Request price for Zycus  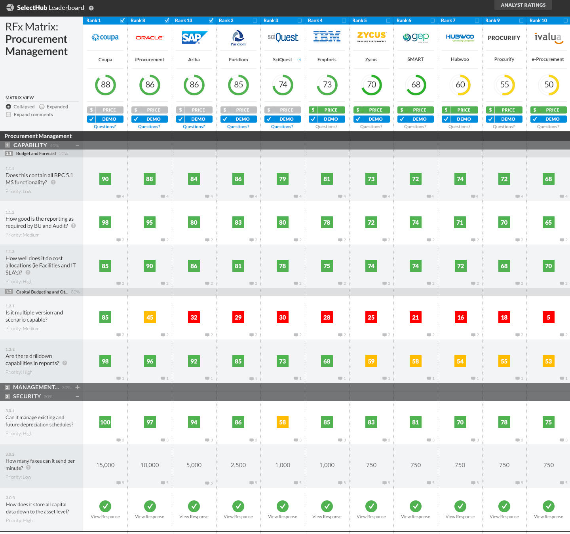[x=371, y=110]
